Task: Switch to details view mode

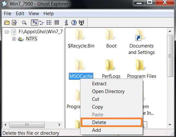Action: coord(56,23)
